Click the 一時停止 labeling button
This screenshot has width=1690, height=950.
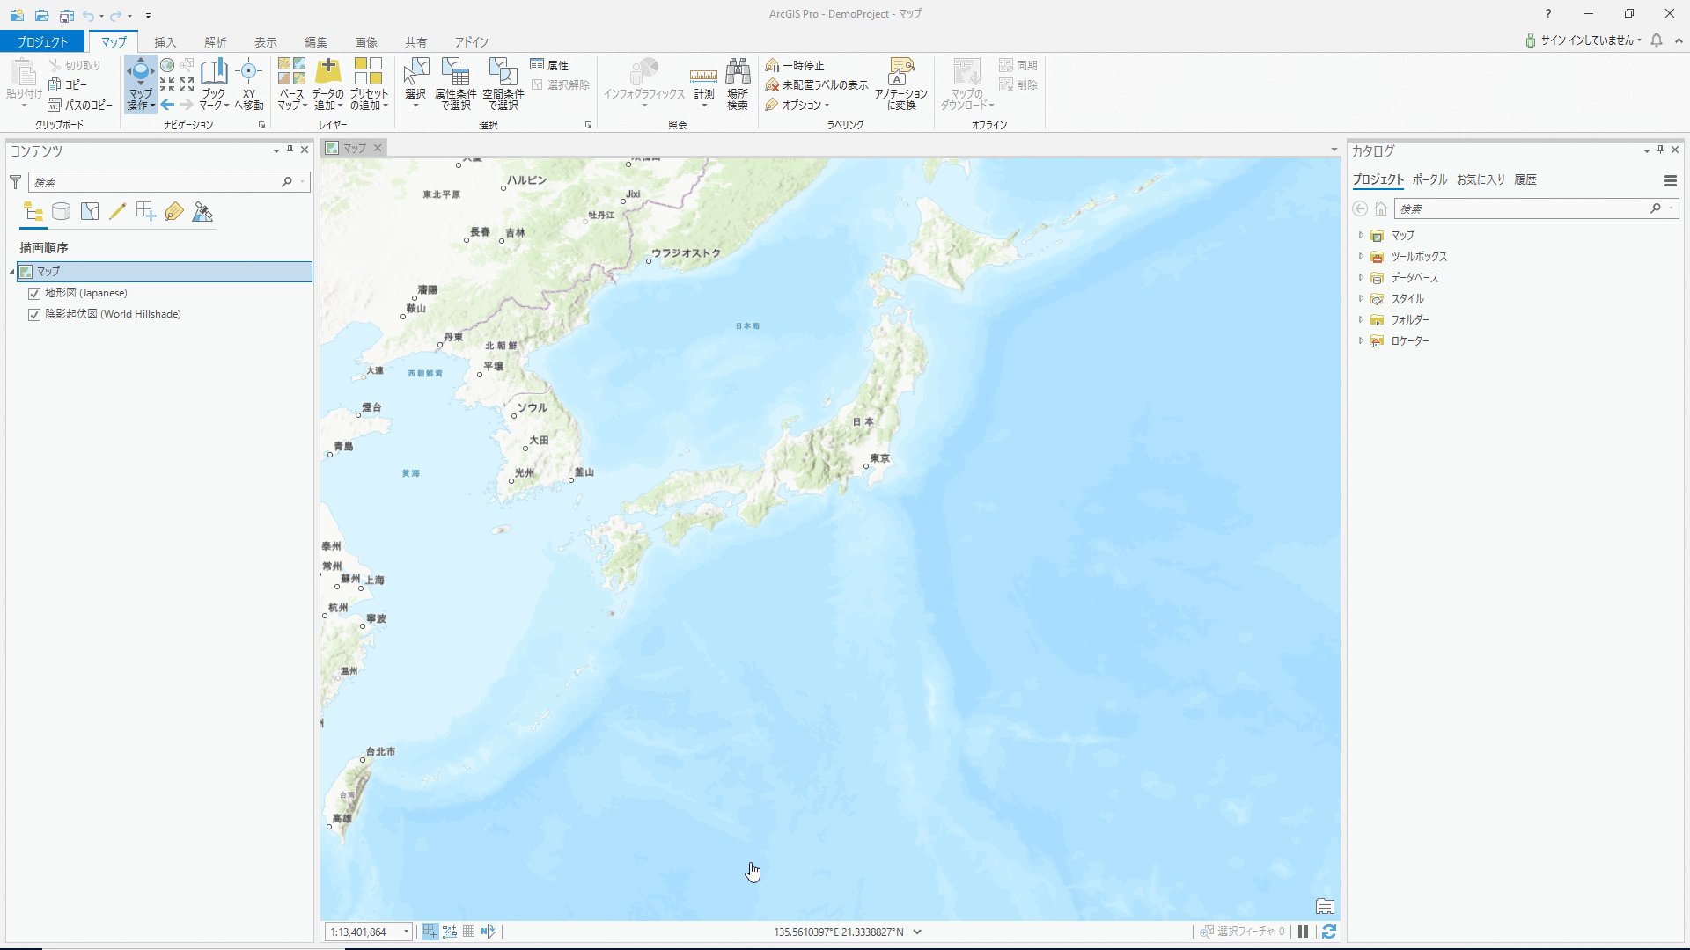[x=795, y=65]
